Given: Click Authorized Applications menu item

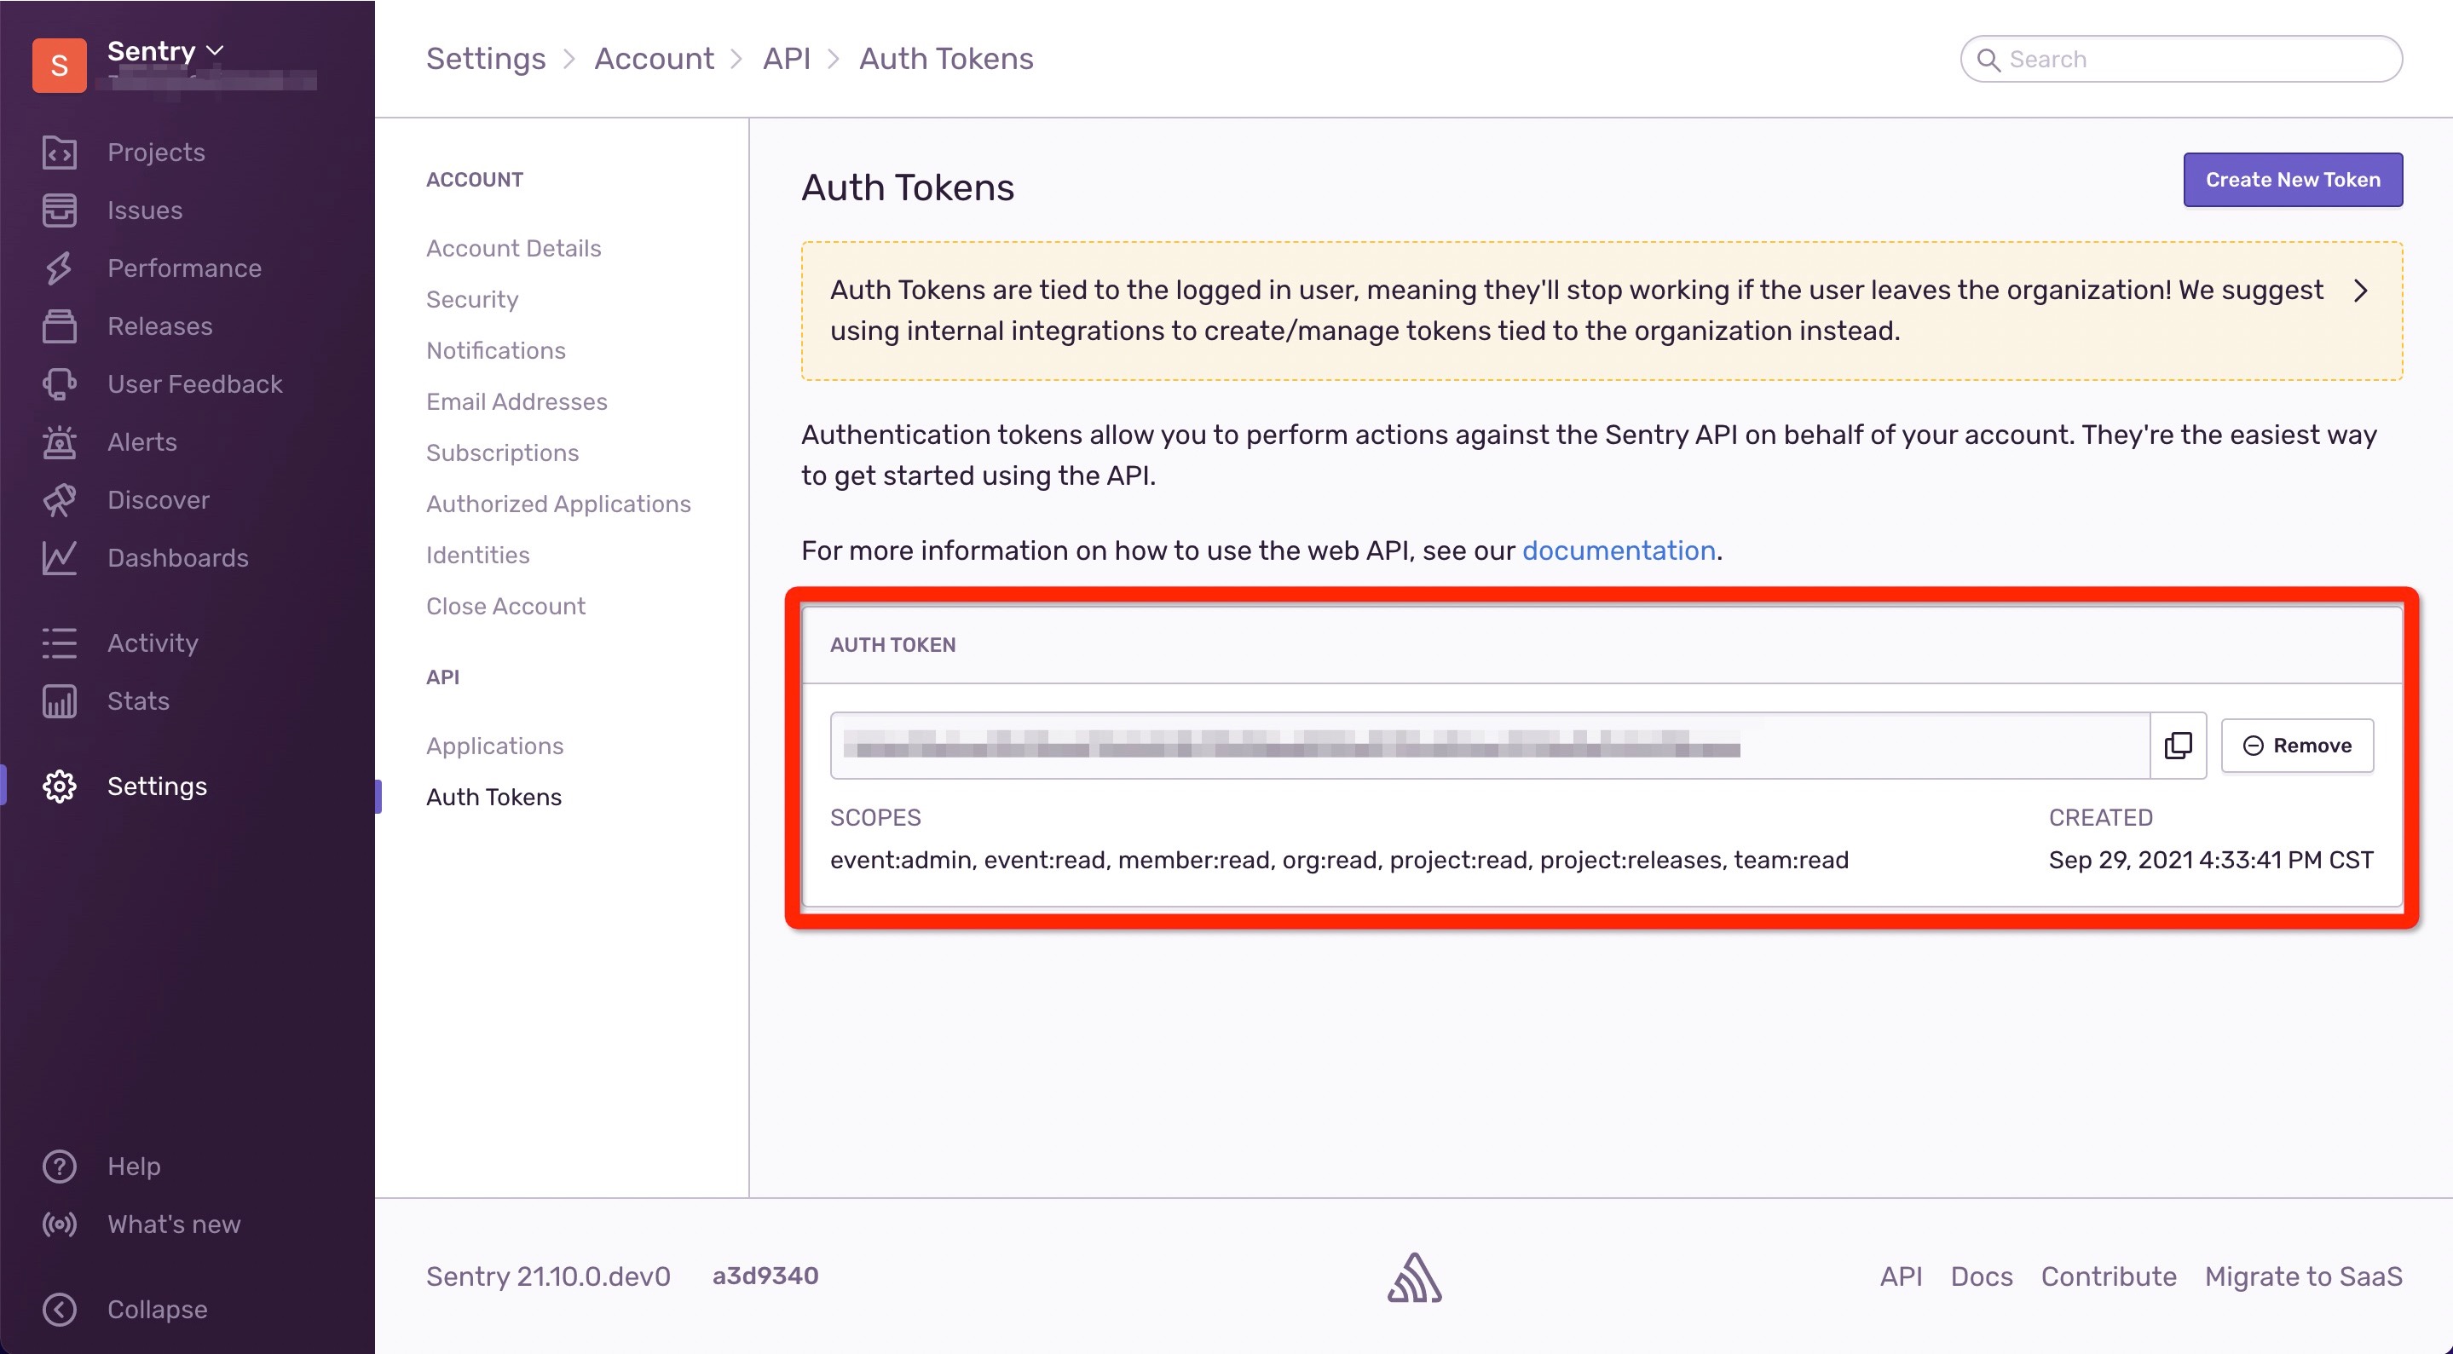Looking at the screenshot, I should tap(558, 504).
